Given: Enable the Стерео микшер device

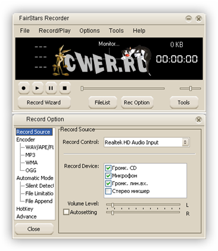Looking at the screenshot, I should (x=108, y=191).
